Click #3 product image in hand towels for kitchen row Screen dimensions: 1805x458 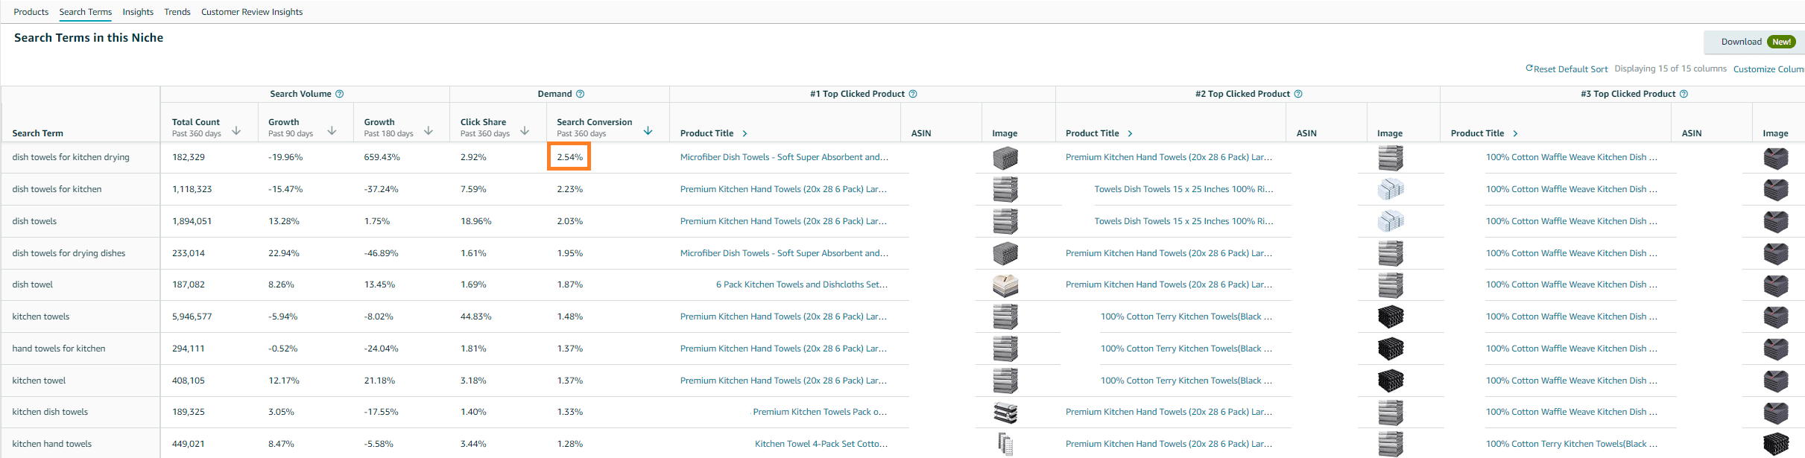point(1776,349)
